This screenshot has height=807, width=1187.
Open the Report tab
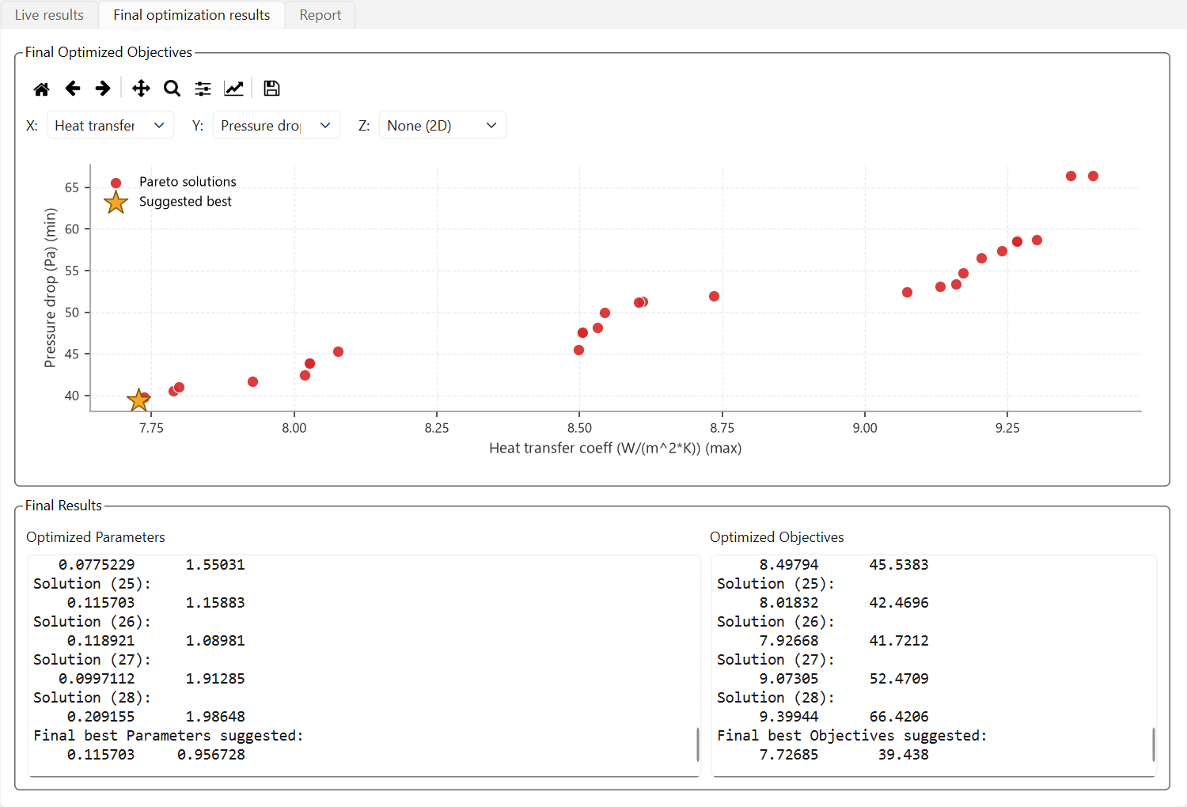point(320,15)
